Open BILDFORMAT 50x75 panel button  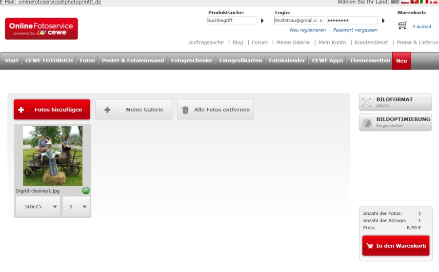point(395,102)
